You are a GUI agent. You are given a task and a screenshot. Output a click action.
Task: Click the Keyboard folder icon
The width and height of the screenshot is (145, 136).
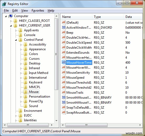26,82
